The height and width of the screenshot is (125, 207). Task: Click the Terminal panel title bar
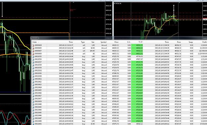click(x=119, y=38)
